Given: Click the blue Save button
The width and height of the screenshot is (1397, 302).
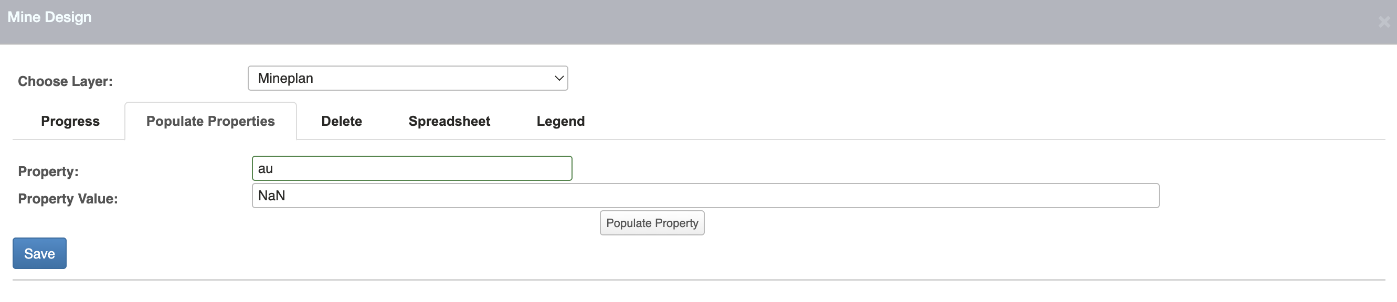Looking at the screenshot, I should click(39, 253).
